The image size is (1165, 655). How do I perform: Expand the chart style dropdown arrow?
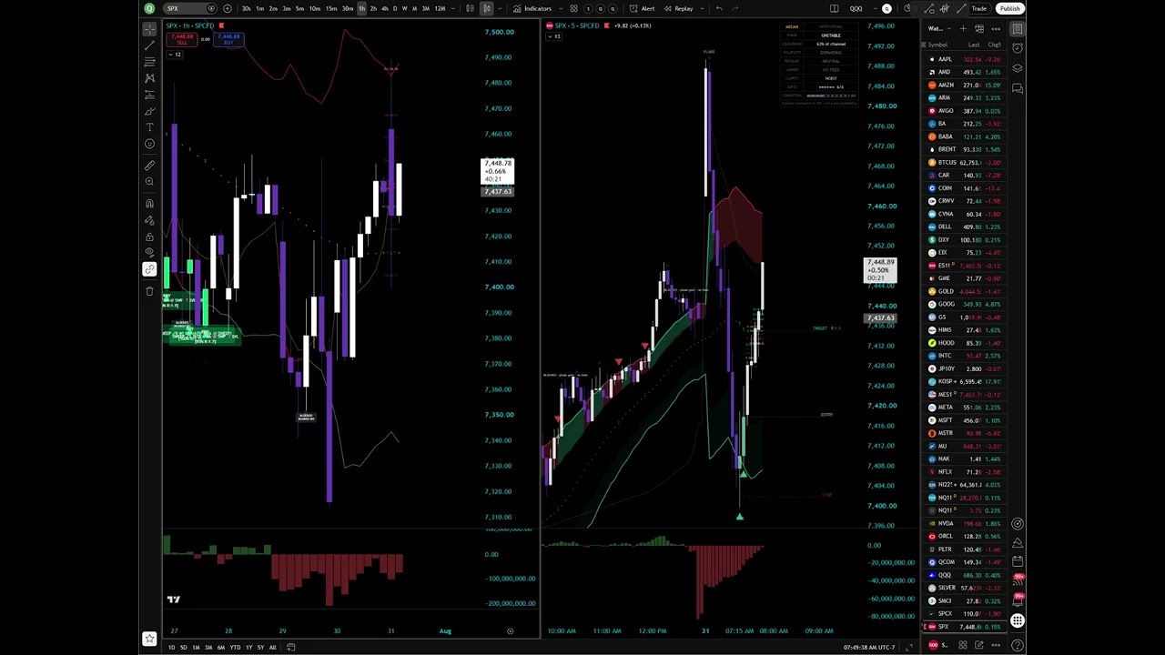click(x=500, y=8)
